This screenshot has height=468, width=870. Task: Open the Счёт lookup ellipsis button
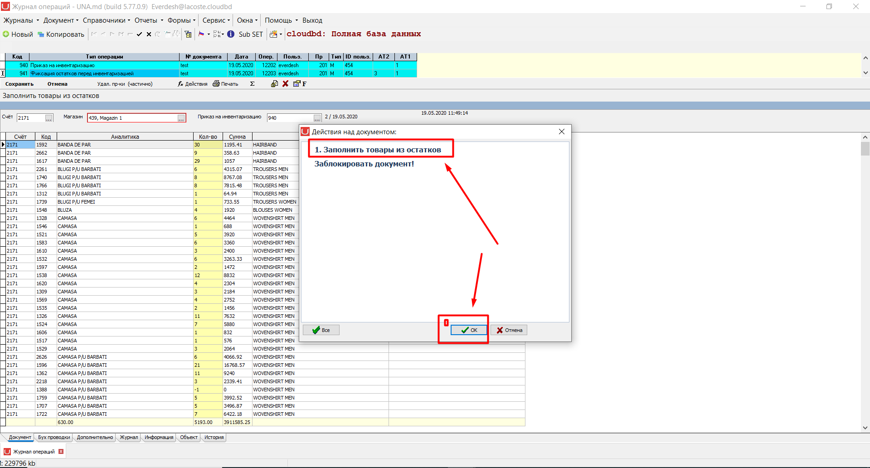pyautogui.click(x=49, y=118)
